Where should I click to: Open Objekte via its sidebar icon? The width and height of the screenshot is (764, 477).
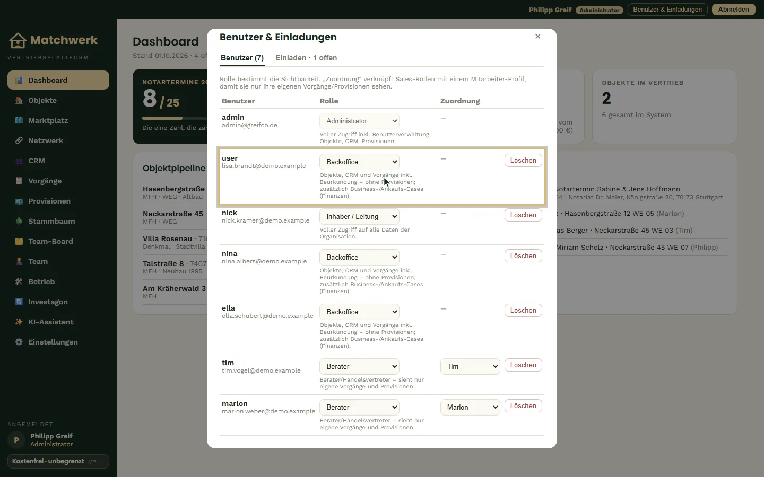(19, 101)
